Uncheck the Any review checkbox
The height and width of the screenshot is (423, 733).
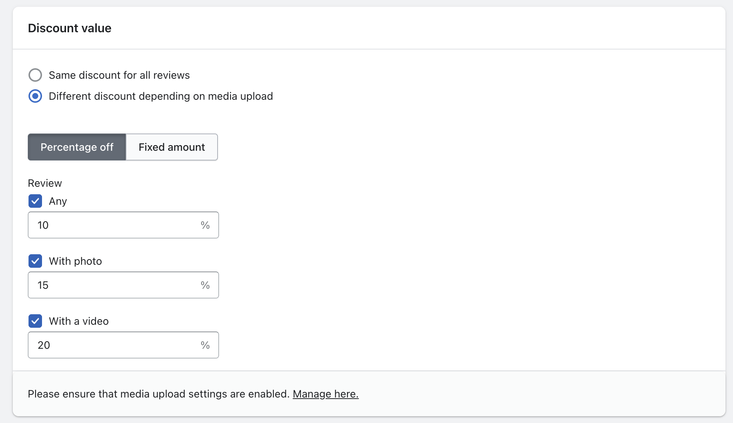pyautogui.click(x=35, y=201)
